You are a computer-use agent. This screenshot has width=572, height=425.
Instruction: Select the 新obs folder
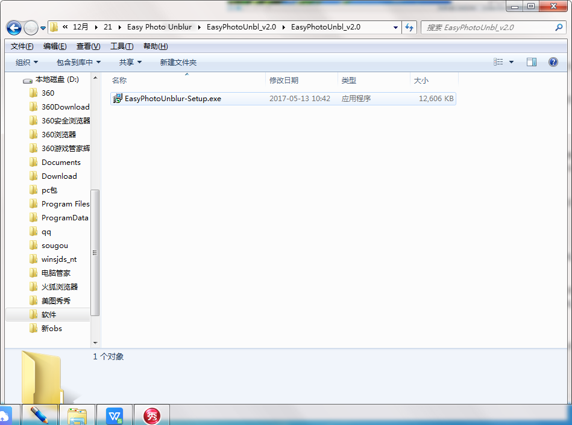46,329
